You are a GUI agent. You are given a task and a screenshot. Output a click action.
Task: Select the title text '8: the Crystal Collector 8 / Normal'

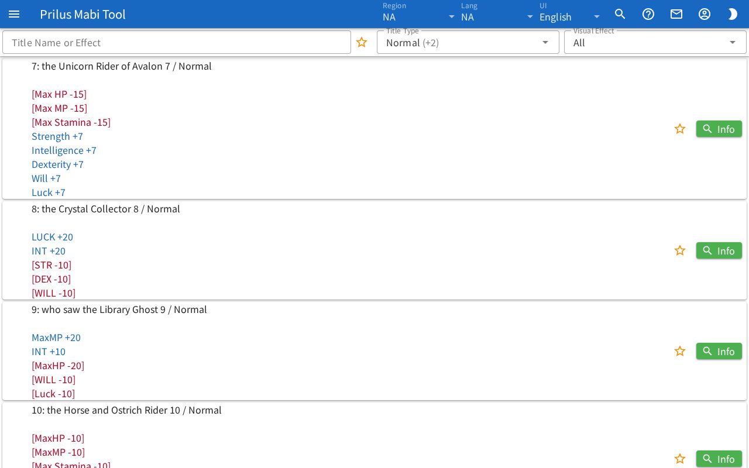106,209
